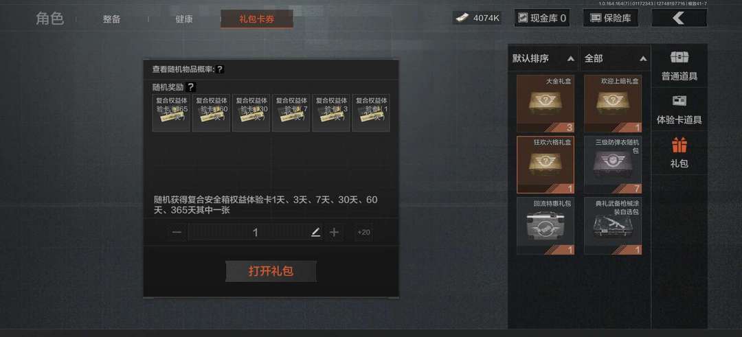The width and height of the screenshot is (742, 337).
Task: Select the 礼包卡券 tab
Action: point(256,19)
